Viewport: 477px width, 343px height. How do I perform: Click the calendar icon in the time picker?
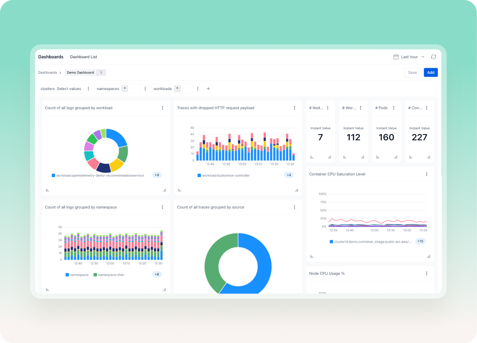(x=396, y=57)
